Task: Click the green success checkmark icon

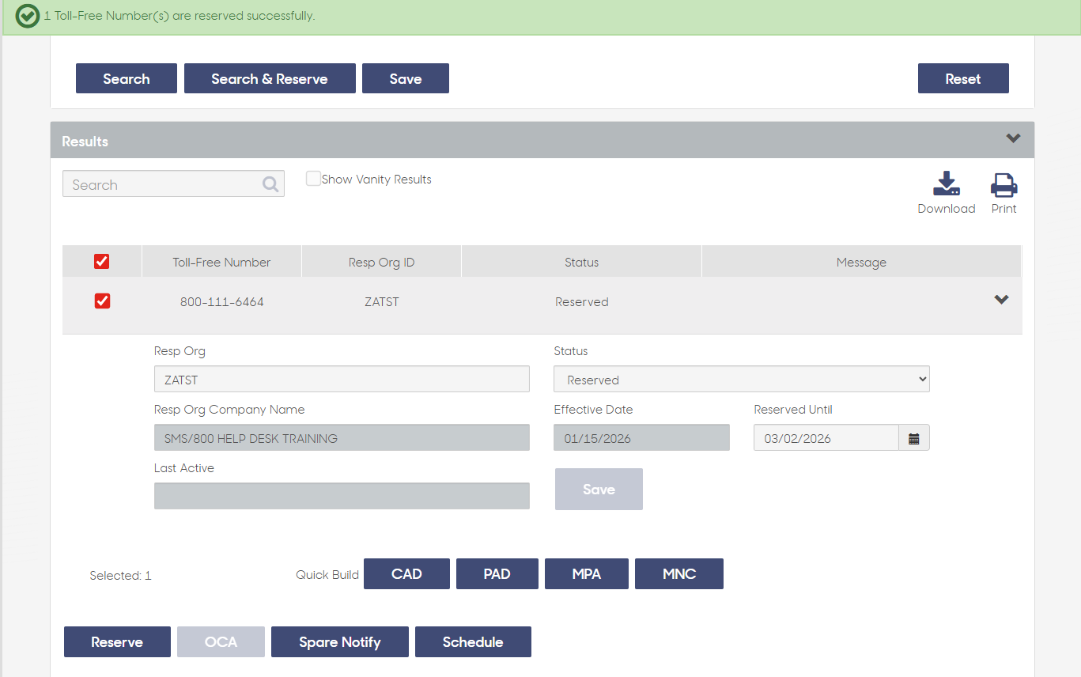Action: [28, 16]
